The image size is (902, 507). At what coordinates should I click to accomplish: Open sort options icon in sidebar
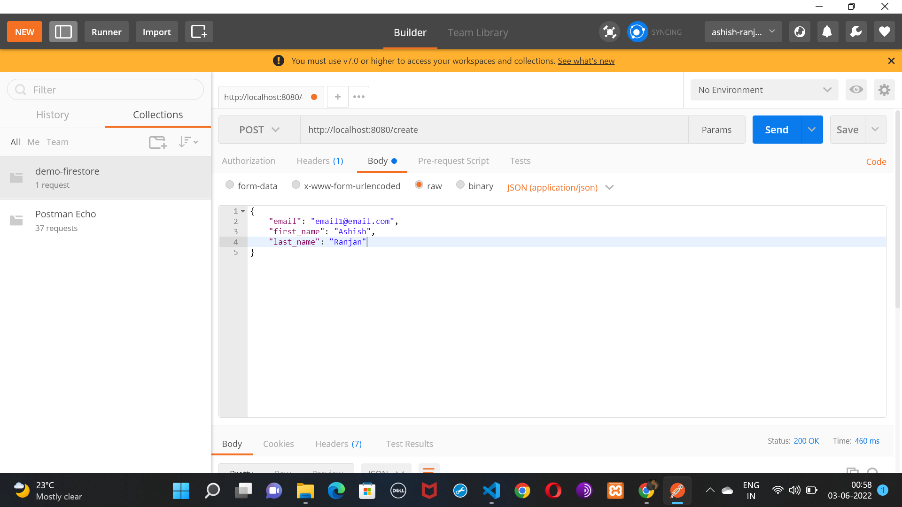coord(187,142)
